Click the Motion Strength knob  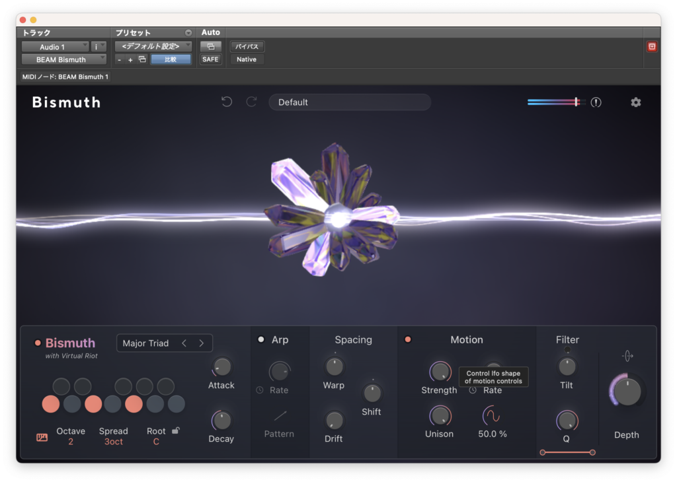[x=440, y=372]
